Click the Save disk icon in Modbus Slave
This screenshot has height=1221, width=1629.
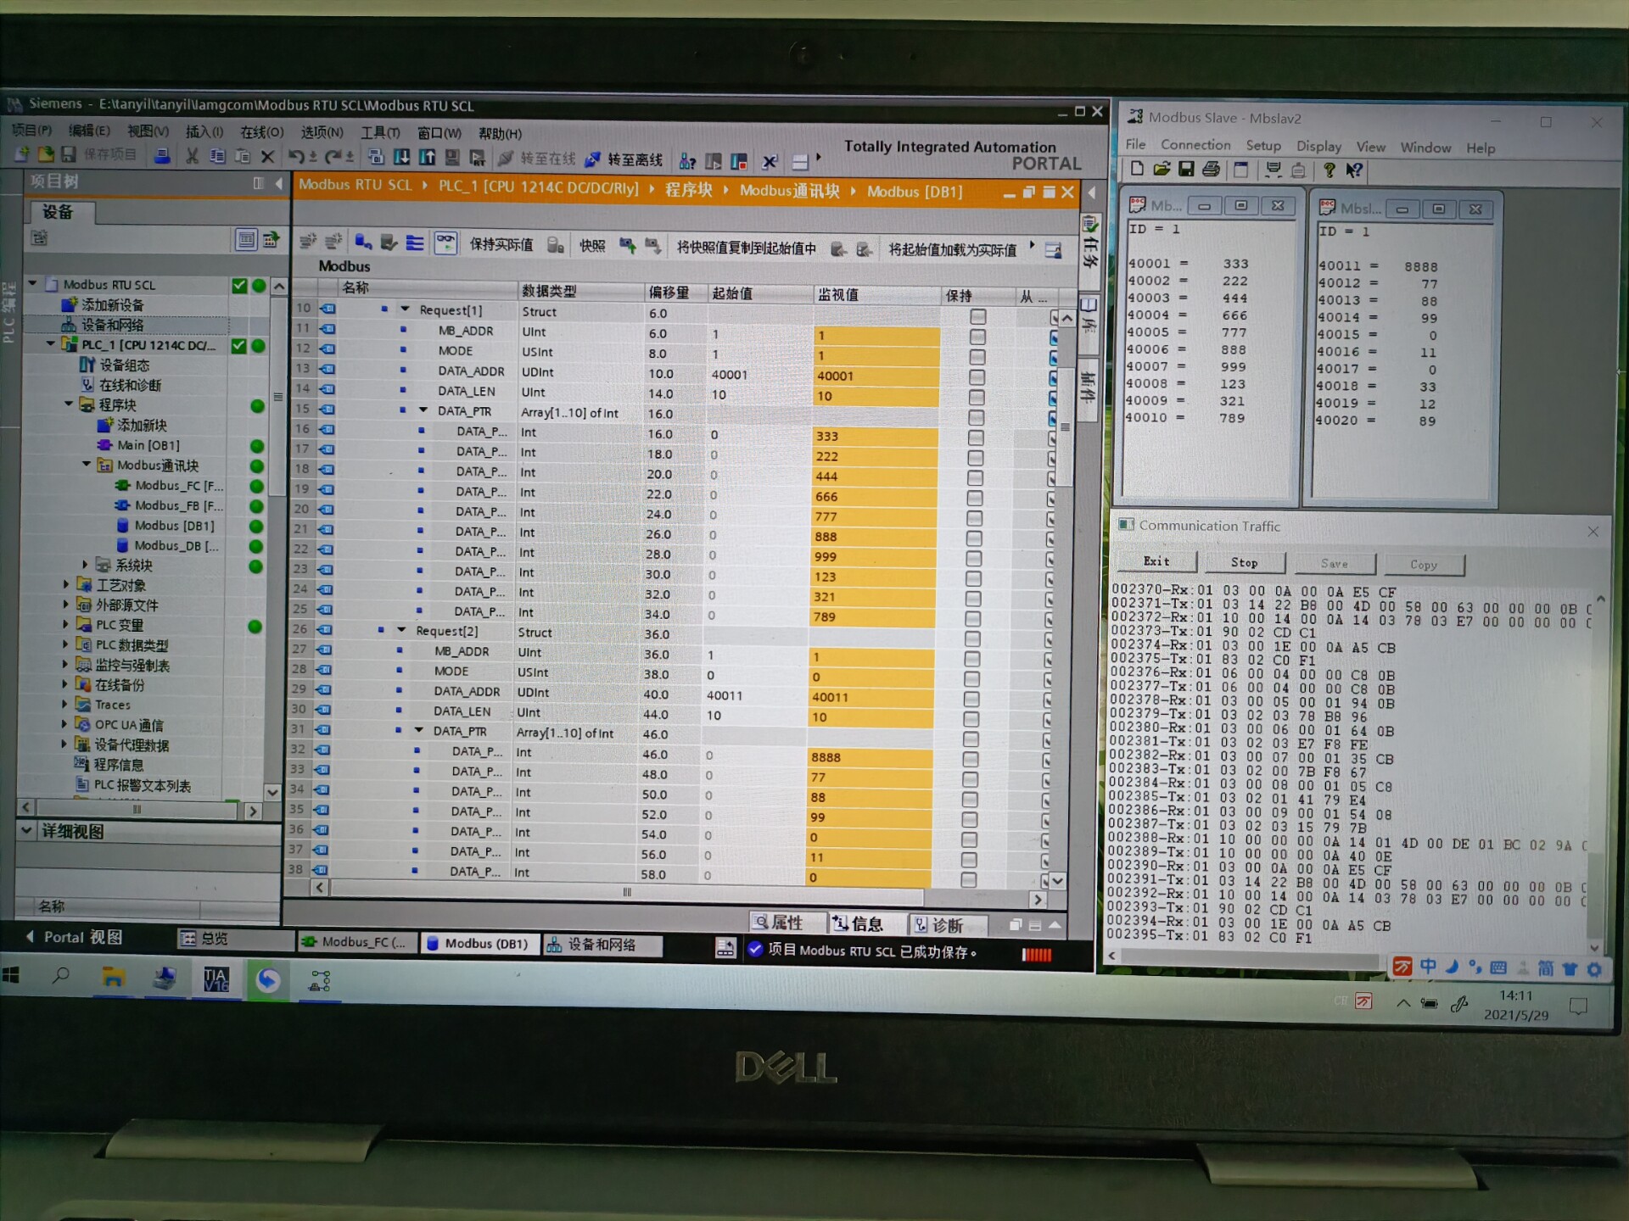point(1186,170)
